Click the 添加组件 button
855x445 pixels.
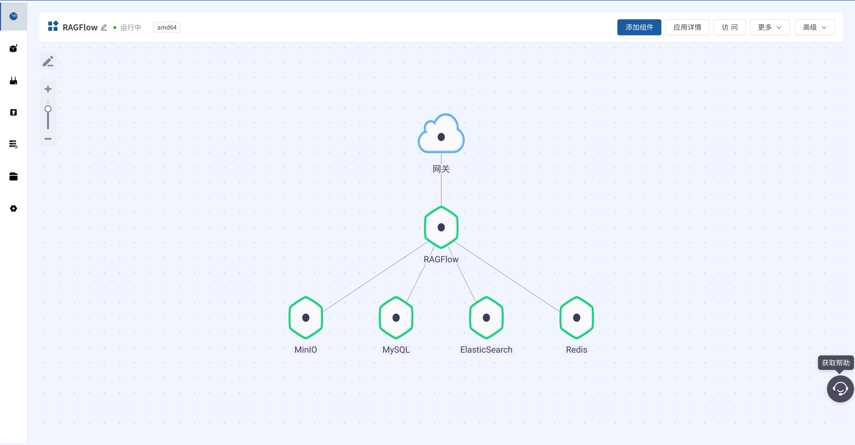pyautogui.click(x=639, y=27)
